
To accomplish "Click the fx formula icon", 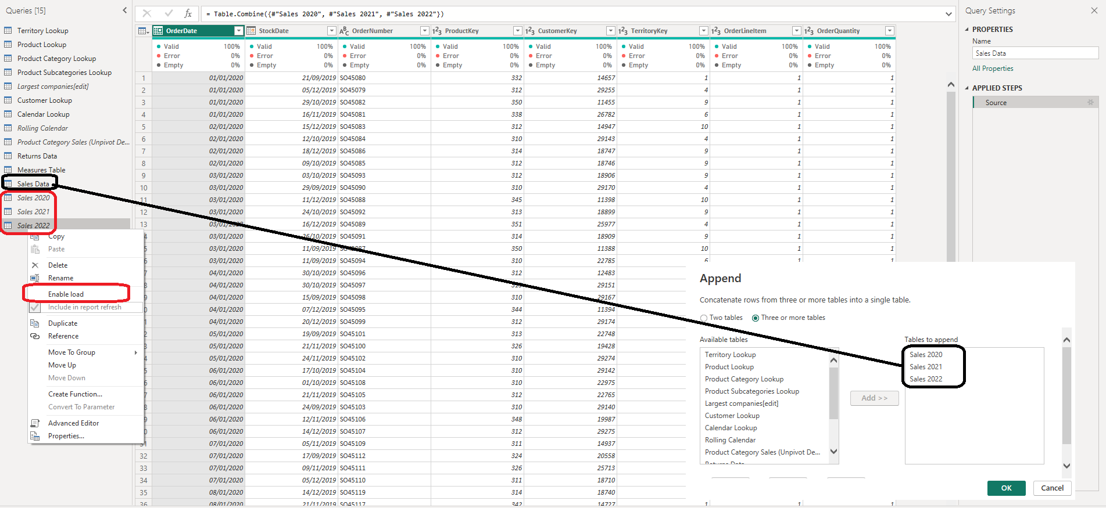I will coord(188,13).
